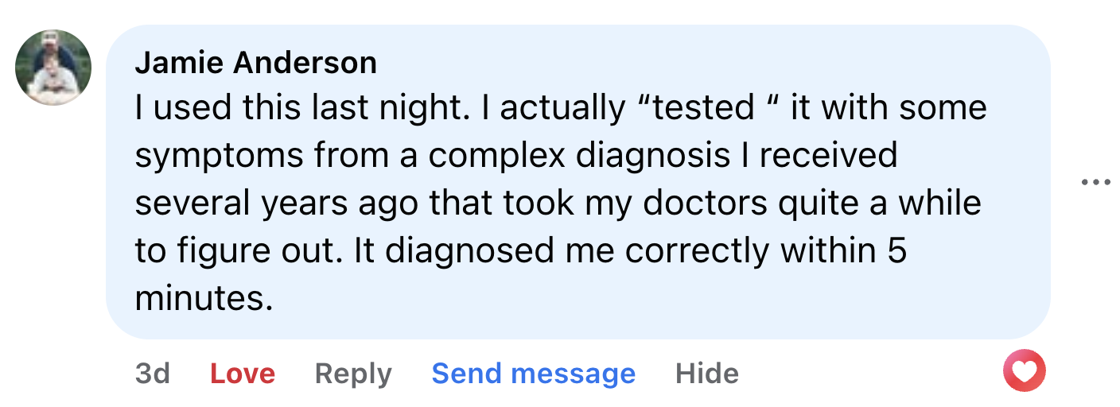Hide this comment

click(x=706, y=374)
